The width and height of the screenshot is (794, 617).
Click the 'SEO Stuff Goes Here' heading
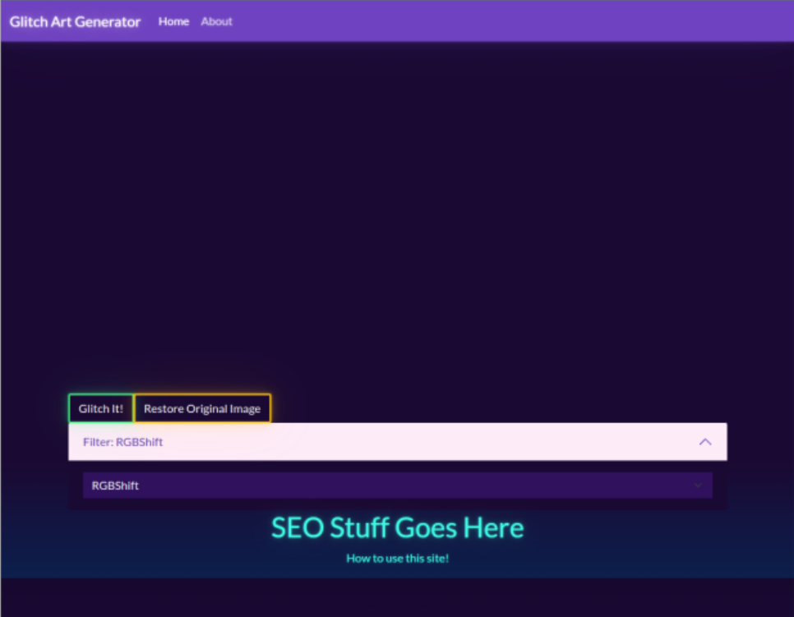[397, 527]
